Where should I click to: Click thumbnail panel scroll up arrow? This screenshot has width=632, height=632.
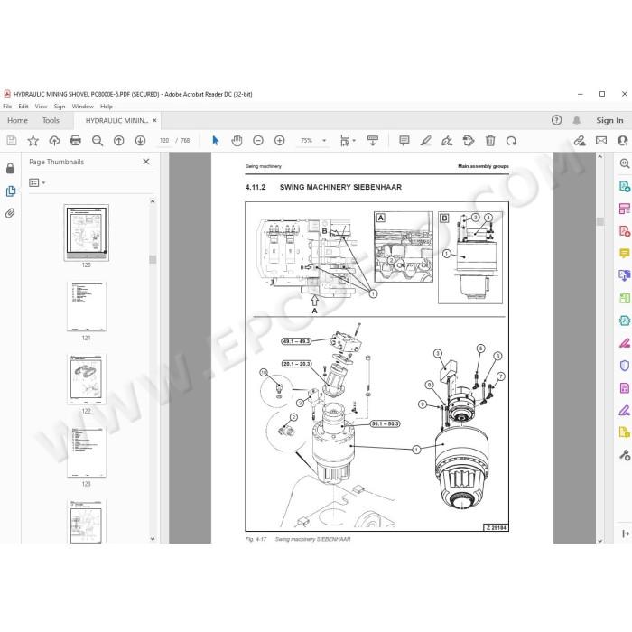click(153, 200)
